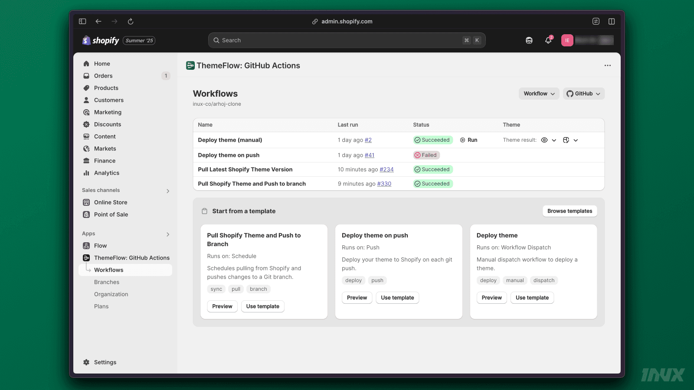Open the ThemeFlow: GitHub Actions app icon
The width and height of the screenshot is (694, 390).
[87, 257]
